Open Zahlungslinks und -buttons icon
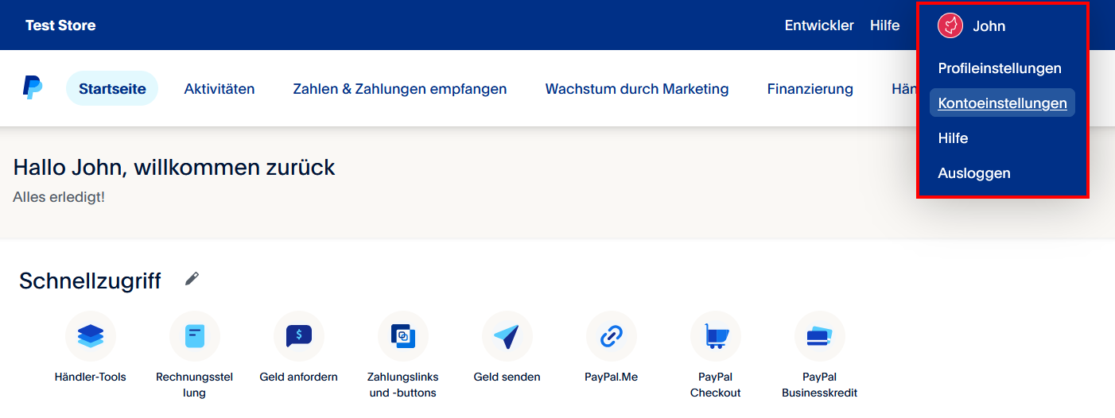Viewport: 1115px width, 418px height. tap(403, 336)
